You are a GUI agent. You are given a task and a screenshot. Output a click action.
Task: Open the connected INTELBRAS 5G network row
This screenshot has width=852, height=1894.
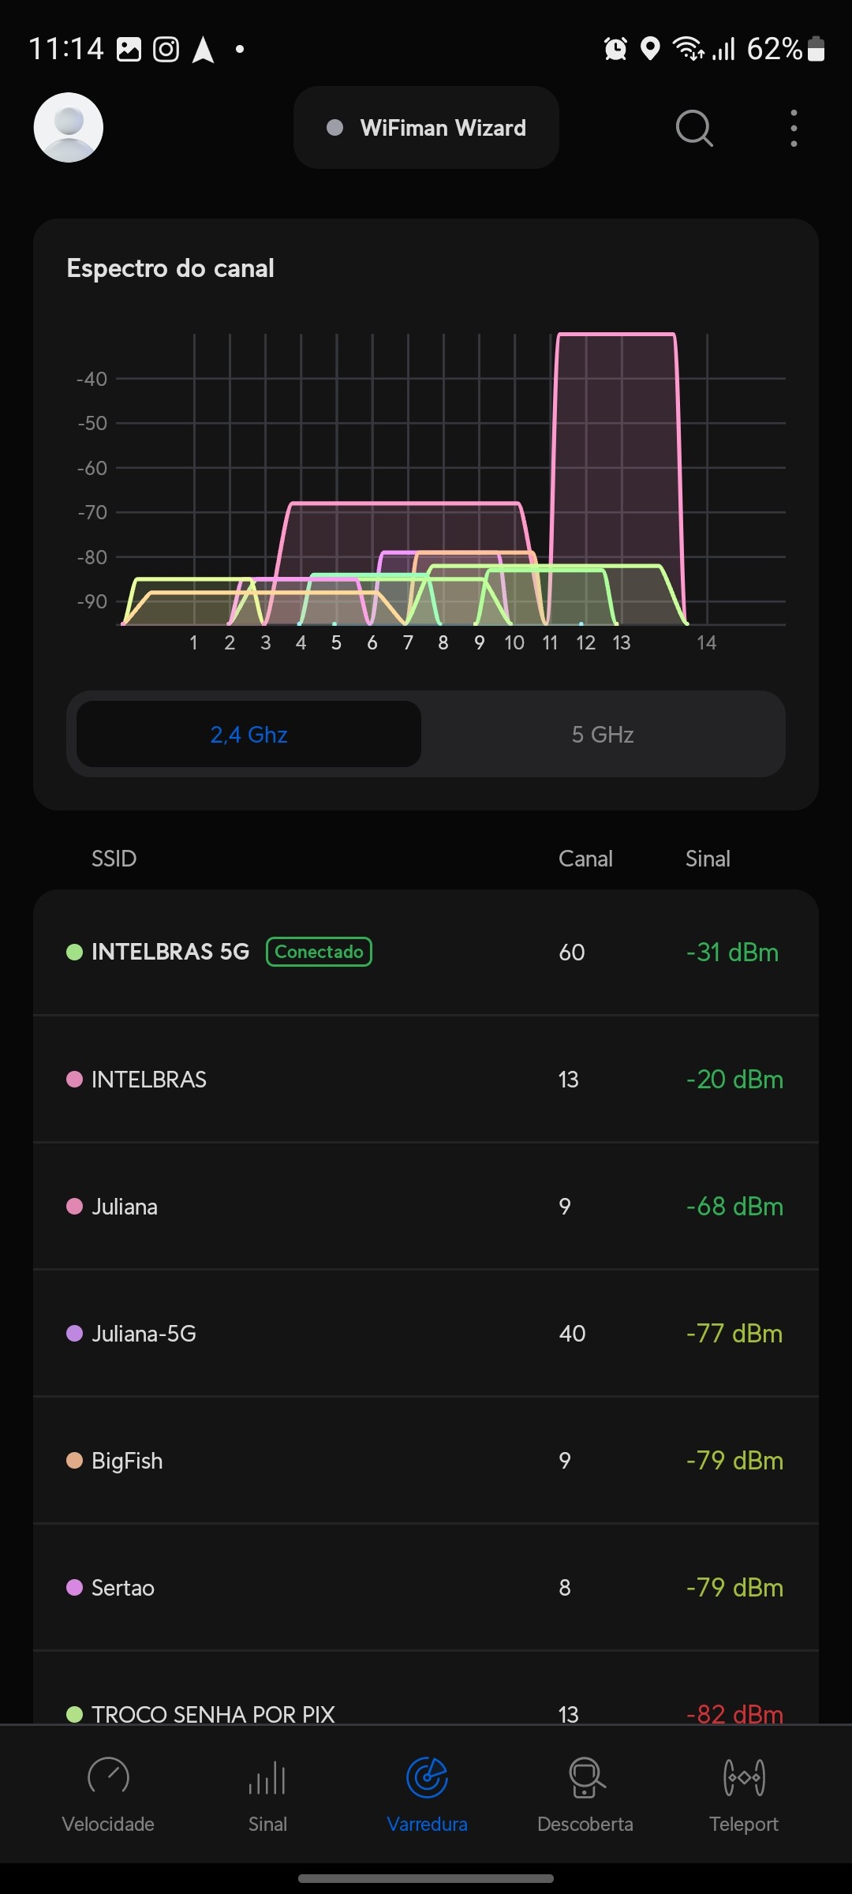click(x=426, y=952)
